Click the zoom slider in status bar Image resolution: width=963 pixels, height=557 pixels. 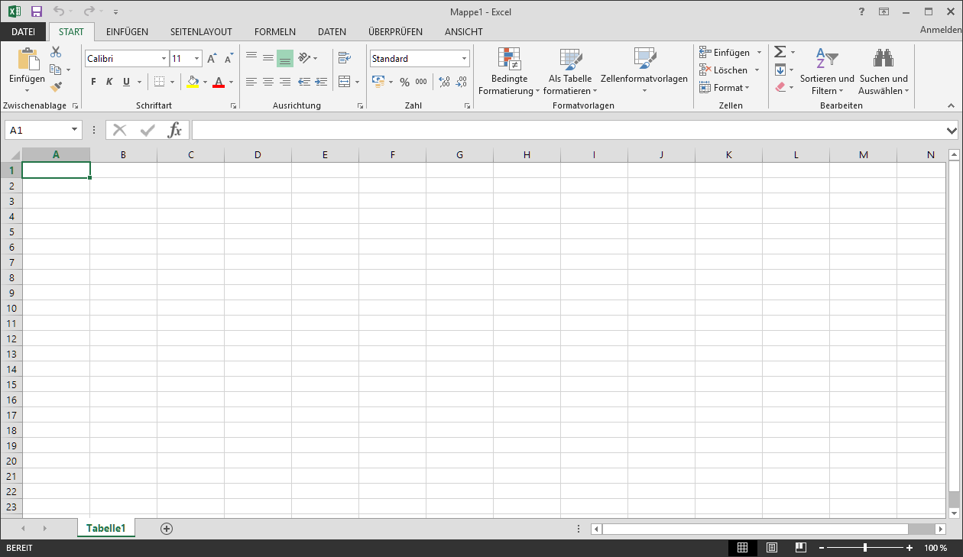[864, 548]
